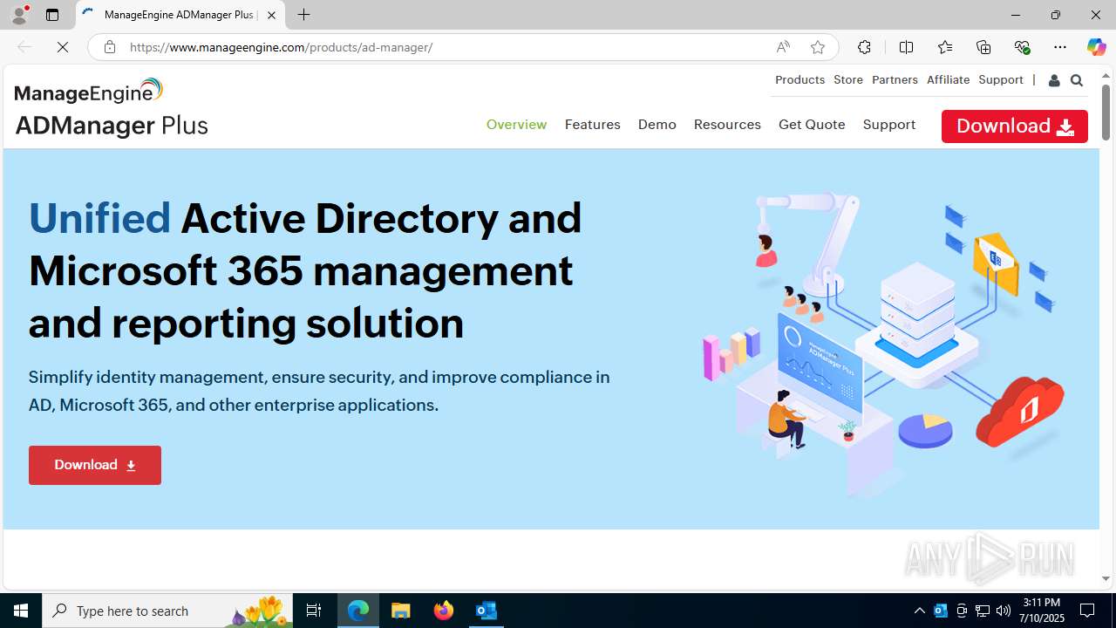The width and height of the screenshot is (1116, 628).
Task: Open the ADManager Plus home title
Action: [x=112, y=126]
